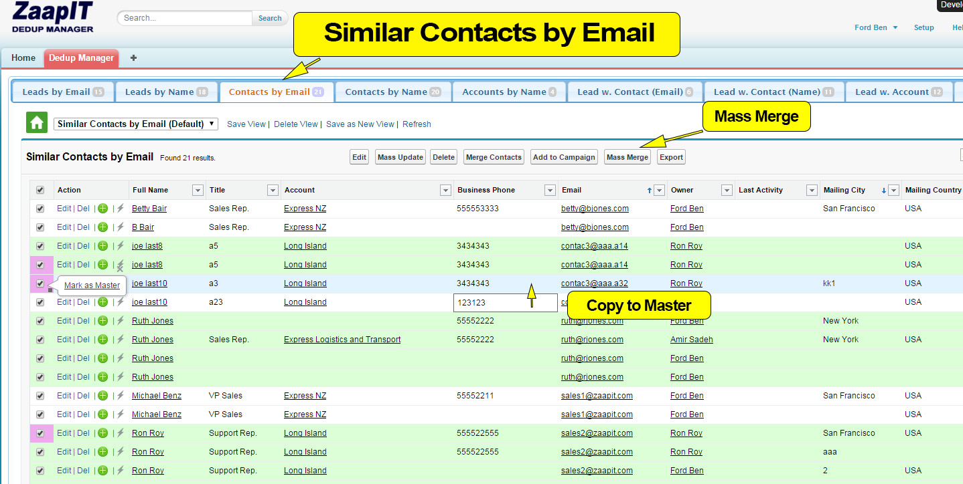This screenshot has width=963, height=484.
Task: Click the green home icon
Action: [36, 123]
